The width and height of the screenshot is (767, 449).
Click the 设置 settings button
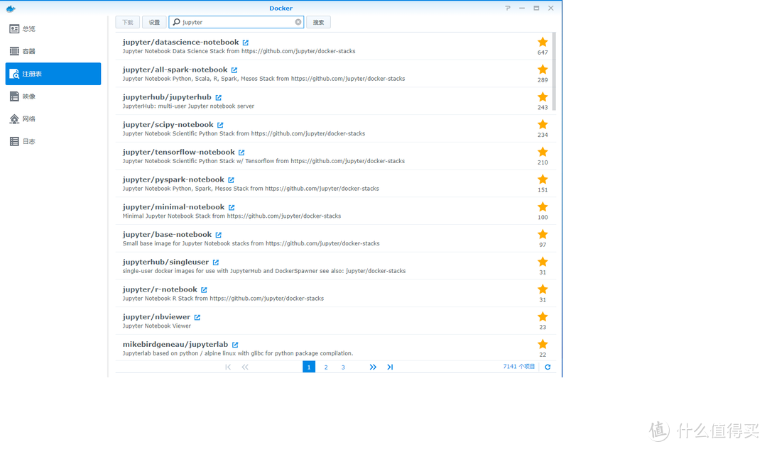(x=154, y=23)
